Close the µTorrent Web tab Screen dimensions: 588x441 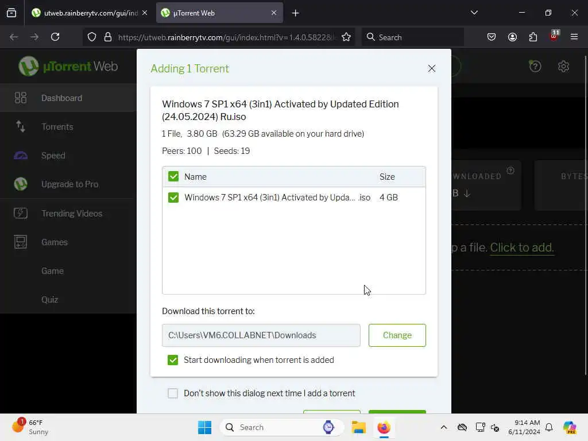point(274,13)
